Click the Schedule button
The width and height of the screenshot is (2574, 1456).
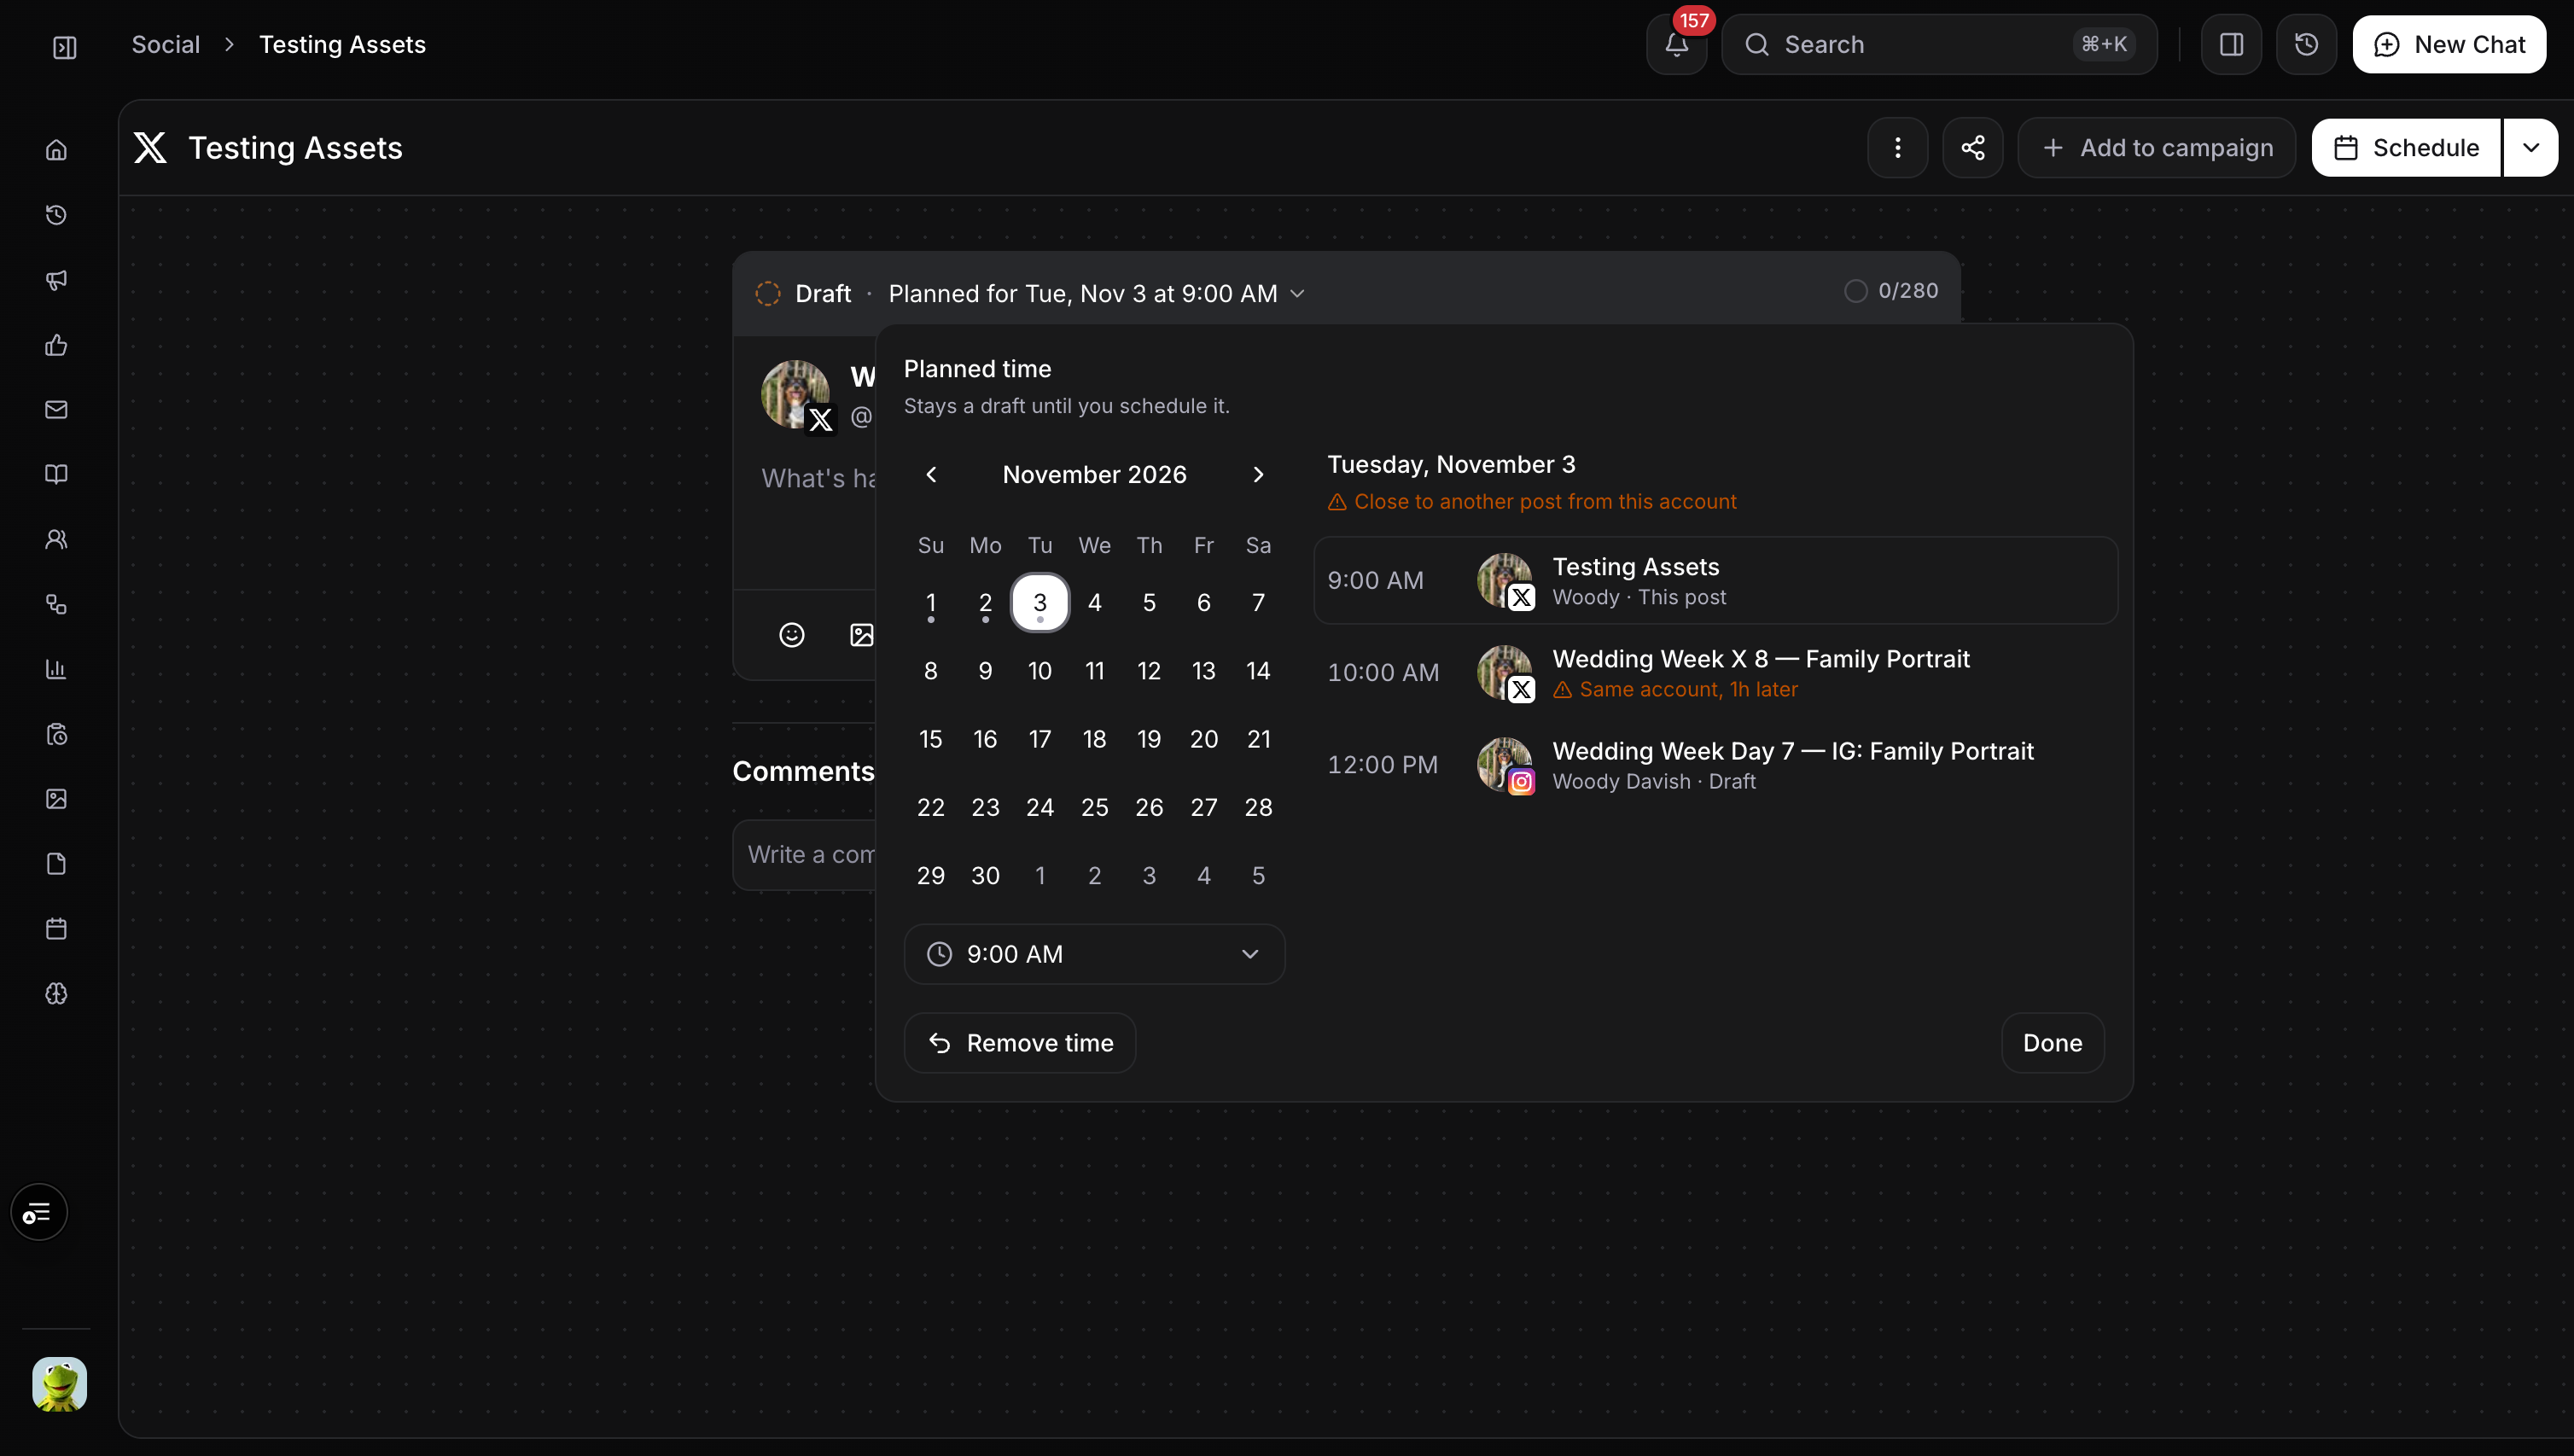pyautogui.click(x=2405, y=148)
